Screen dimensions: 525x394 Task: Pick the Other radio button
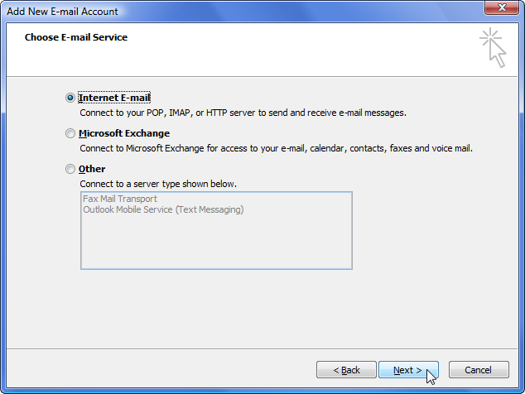[x=70, y=169]
